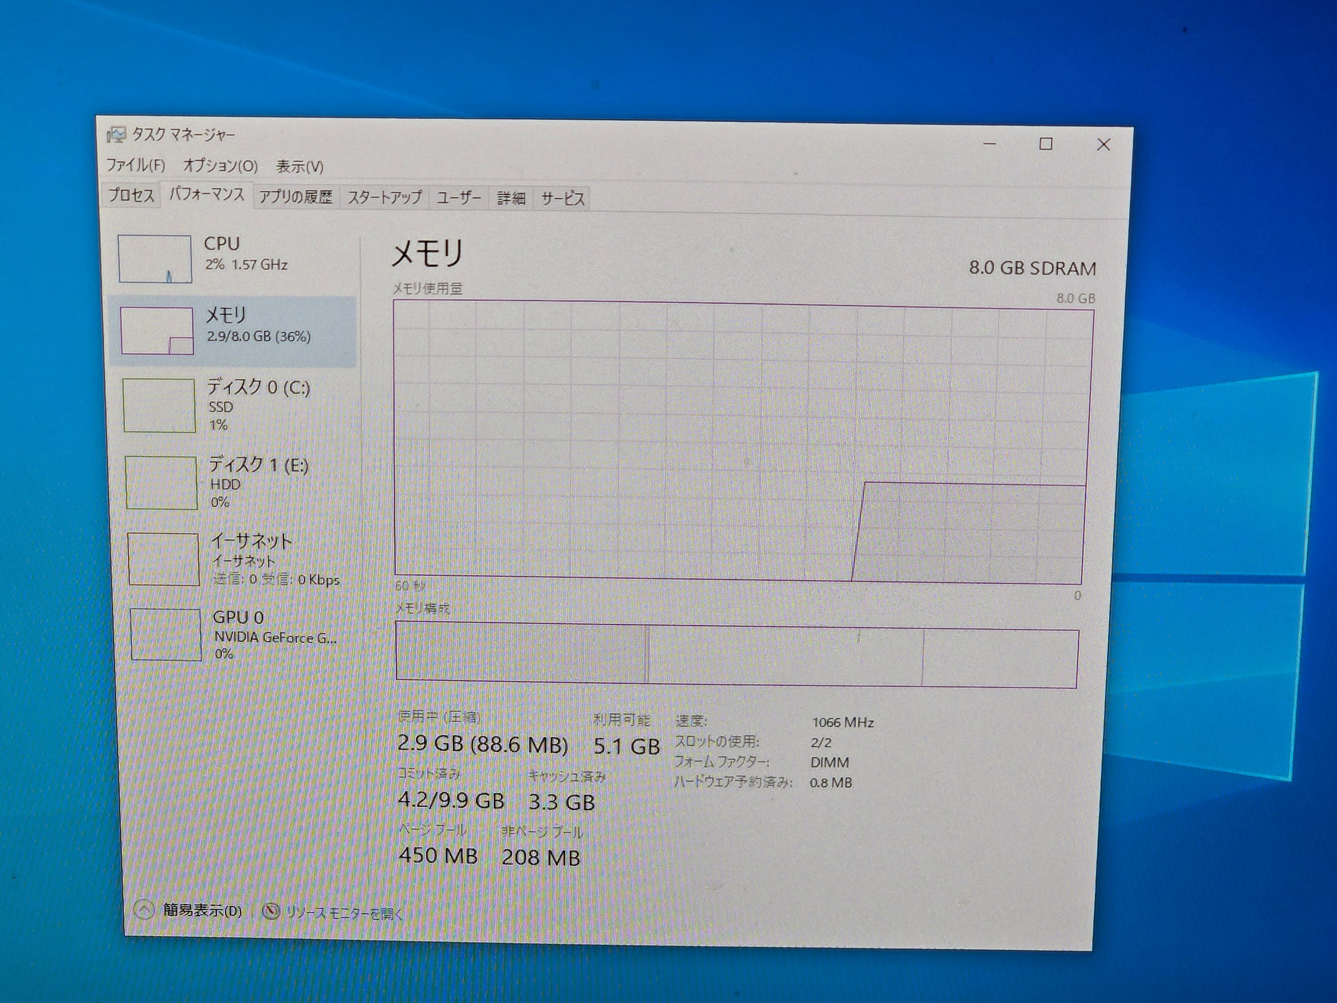Click the Task Manager title bar icon
The image size is (1337, 1003).
click(116, 134)
